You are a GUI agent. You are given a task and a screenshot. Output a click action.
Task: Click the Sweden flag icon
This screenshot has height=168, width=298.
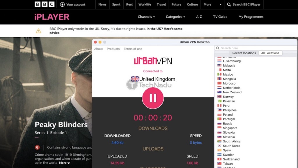(219, 155)
